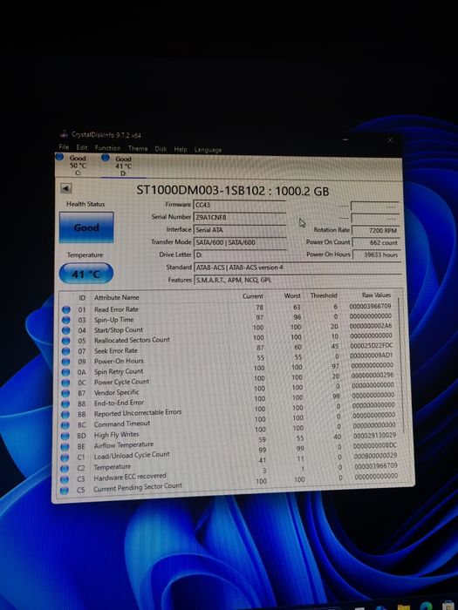Click the Attribute Name column header
458x610 pixels.
coord(116,297)
